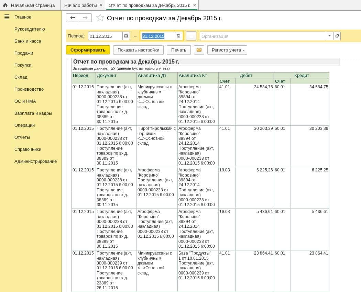Switch to Начальная страница tab

(30, 5)
